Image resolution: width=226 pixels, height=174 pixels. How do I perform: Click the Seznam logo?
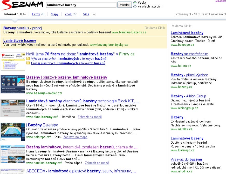[x=22, y=5]
